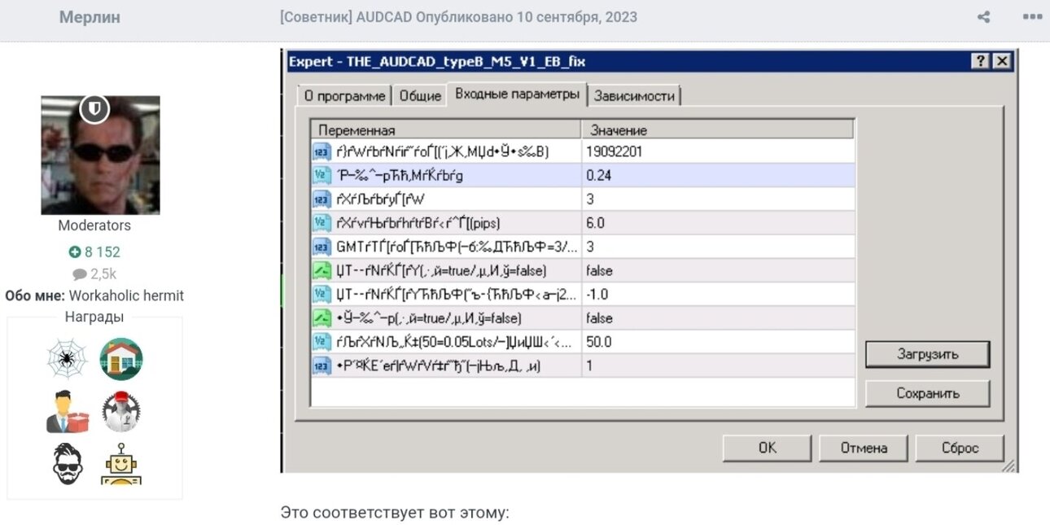Click the text Это соответствует вот этому:
Viewport: 1050px width, 525px height.
(395, 514)
